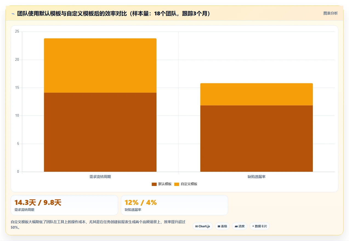Click the 缺陷逃漏率 caption under 12% / 4%
This screenshot has height=241, width=349.
click(x=133, y=210)
